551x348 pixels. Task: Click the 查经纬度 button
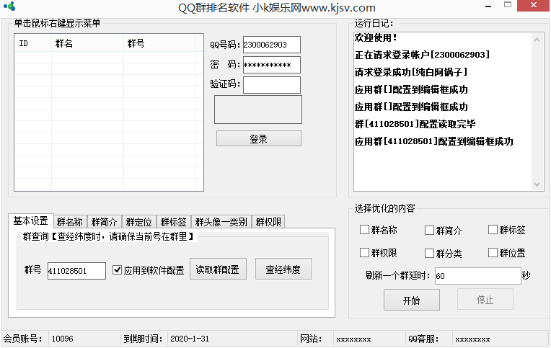coord(283,269)
